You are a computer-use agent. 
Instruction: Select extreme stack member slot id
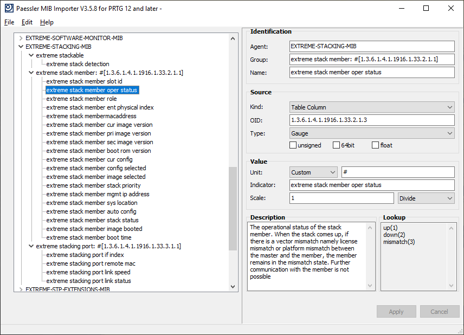pyautogui.click(x=84, y=81)
